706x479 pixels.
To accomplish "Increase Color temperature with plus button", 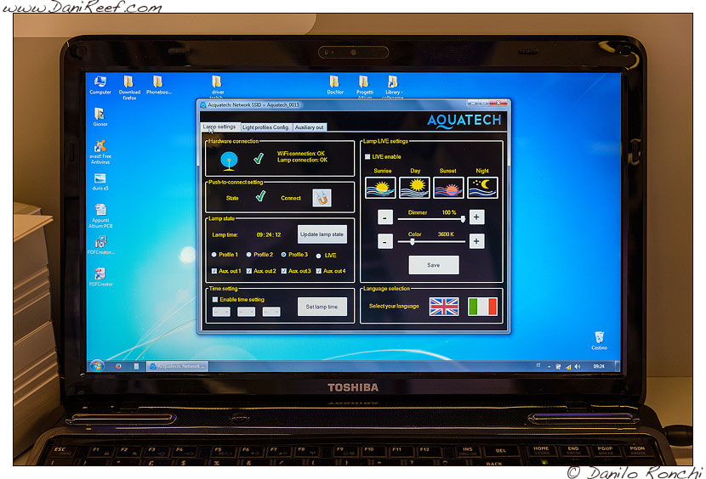I will coord(476,241).
